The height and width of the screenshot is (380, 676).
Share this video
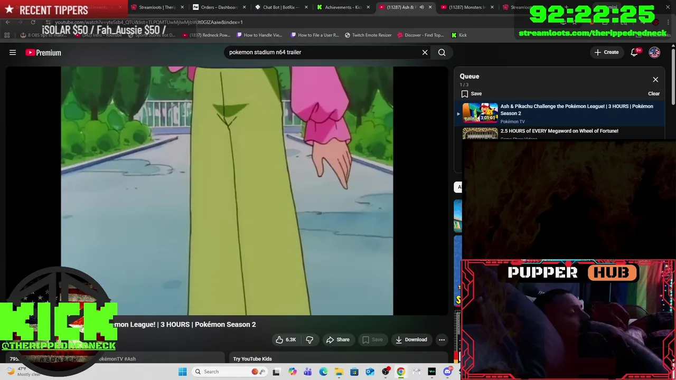(337, 340)
